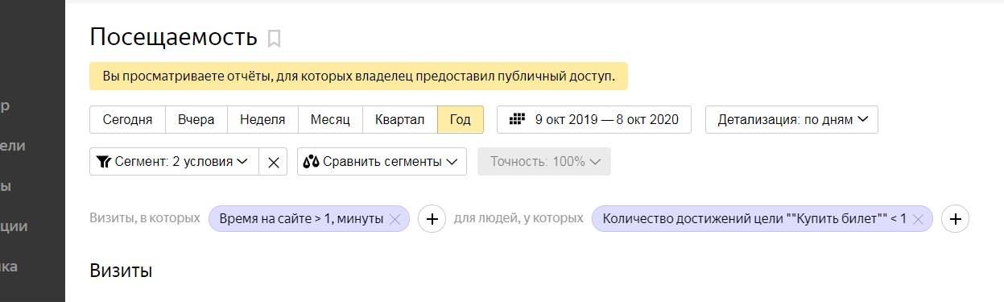Click the droplets icon in Сравнить сегменты
Image resolution: width=1004 pixels, height=302 pixels.
311,162
